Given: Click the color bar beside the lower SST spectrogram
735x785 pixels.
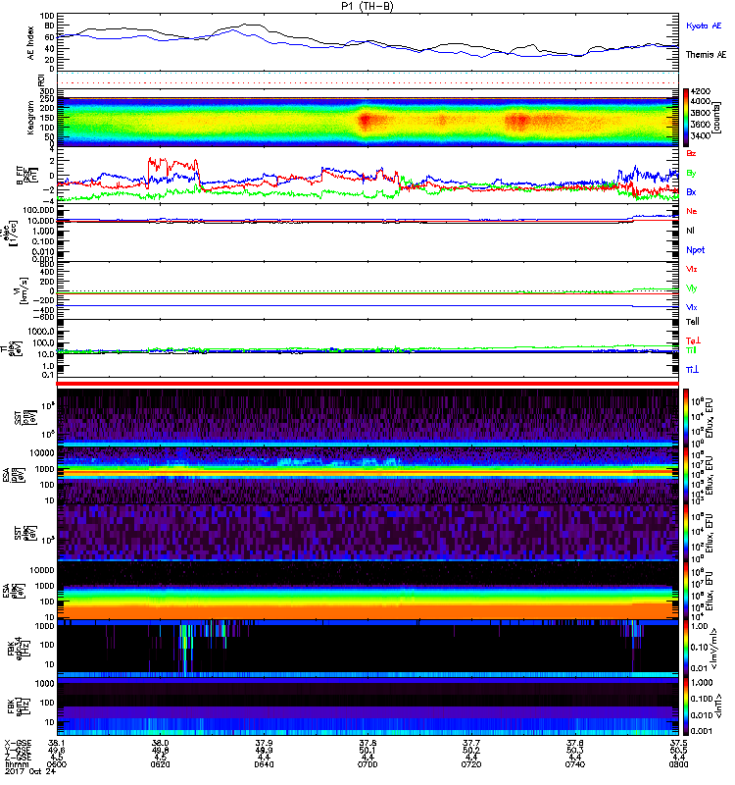Looking at the screenshot, I should point(686,533).
